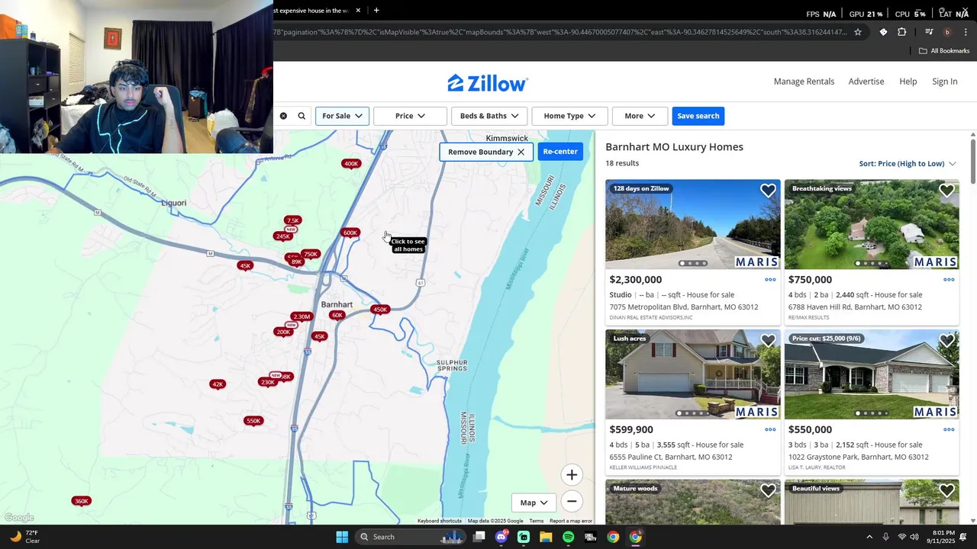Screen dimensions: 977x549
Task: Select the 400K map price marker
Action: point(351,163)
